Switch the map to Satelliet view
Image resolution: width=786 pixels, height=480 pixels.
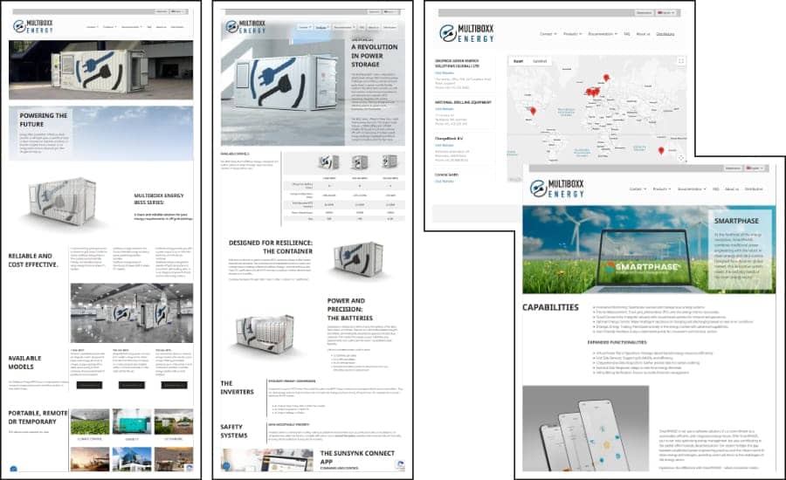[540, 61]
